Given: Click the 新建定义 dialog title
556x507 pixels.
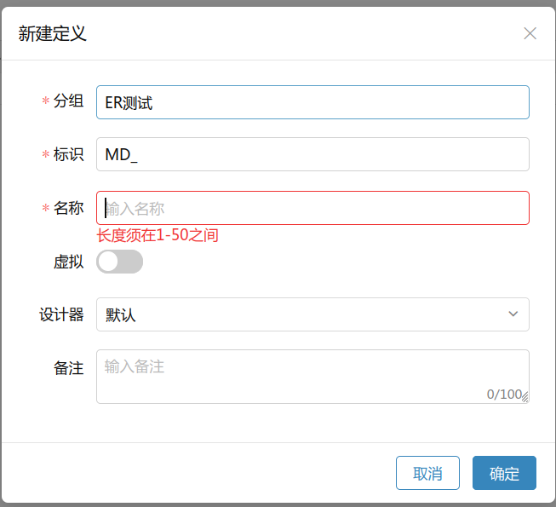Looking at the screenshot, I should coord(52,34).
